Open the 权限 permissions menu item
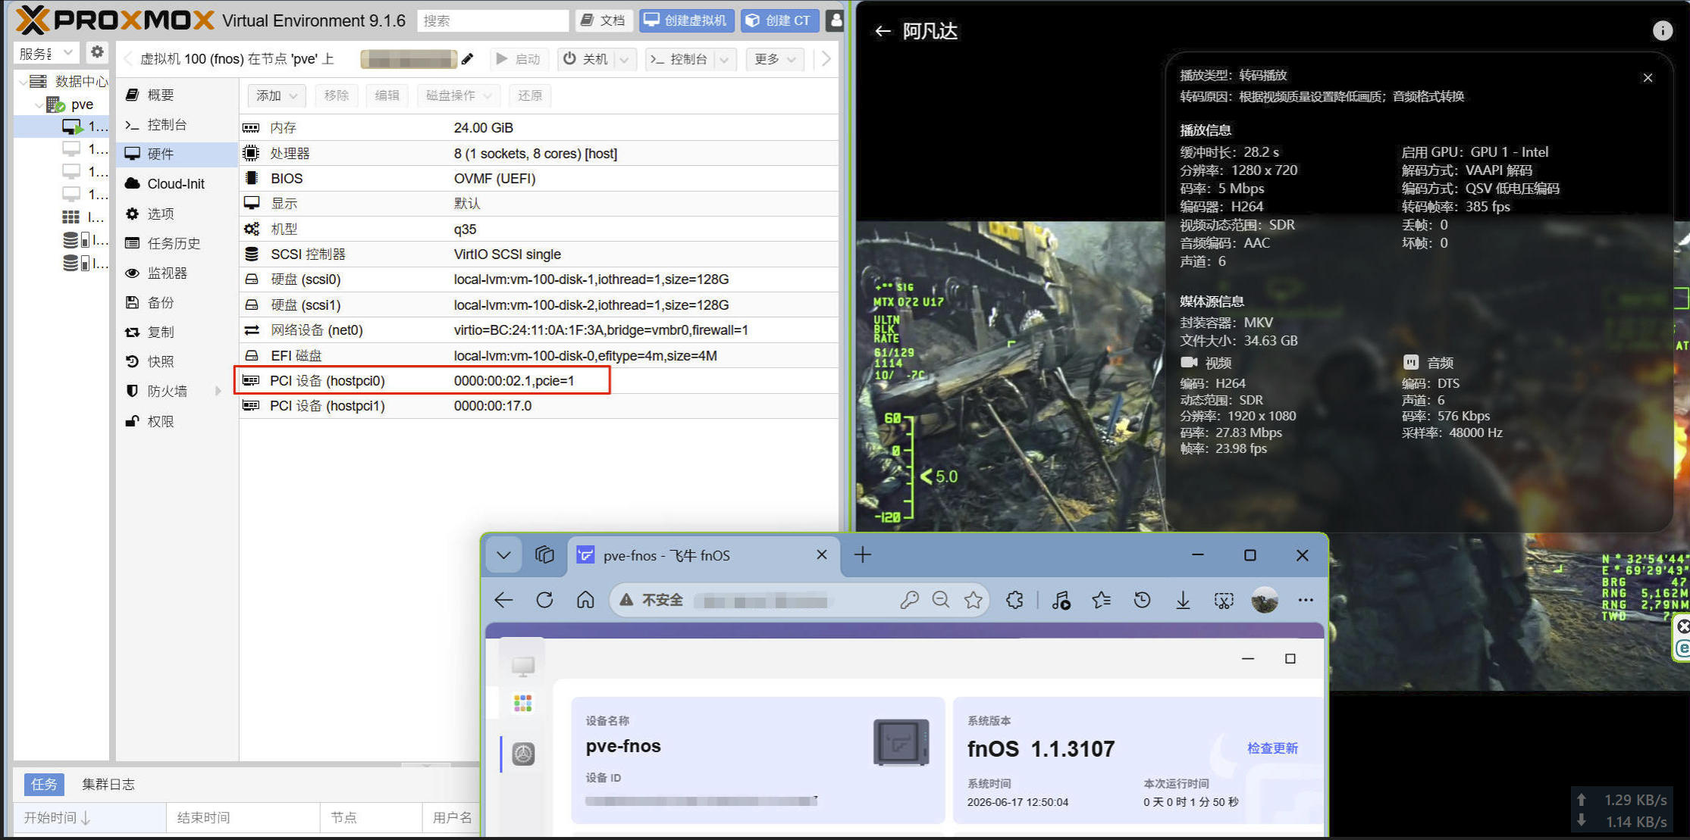The height and width of the screenshot is (840, 1690). pyautogui.click(x=177, y=421)
